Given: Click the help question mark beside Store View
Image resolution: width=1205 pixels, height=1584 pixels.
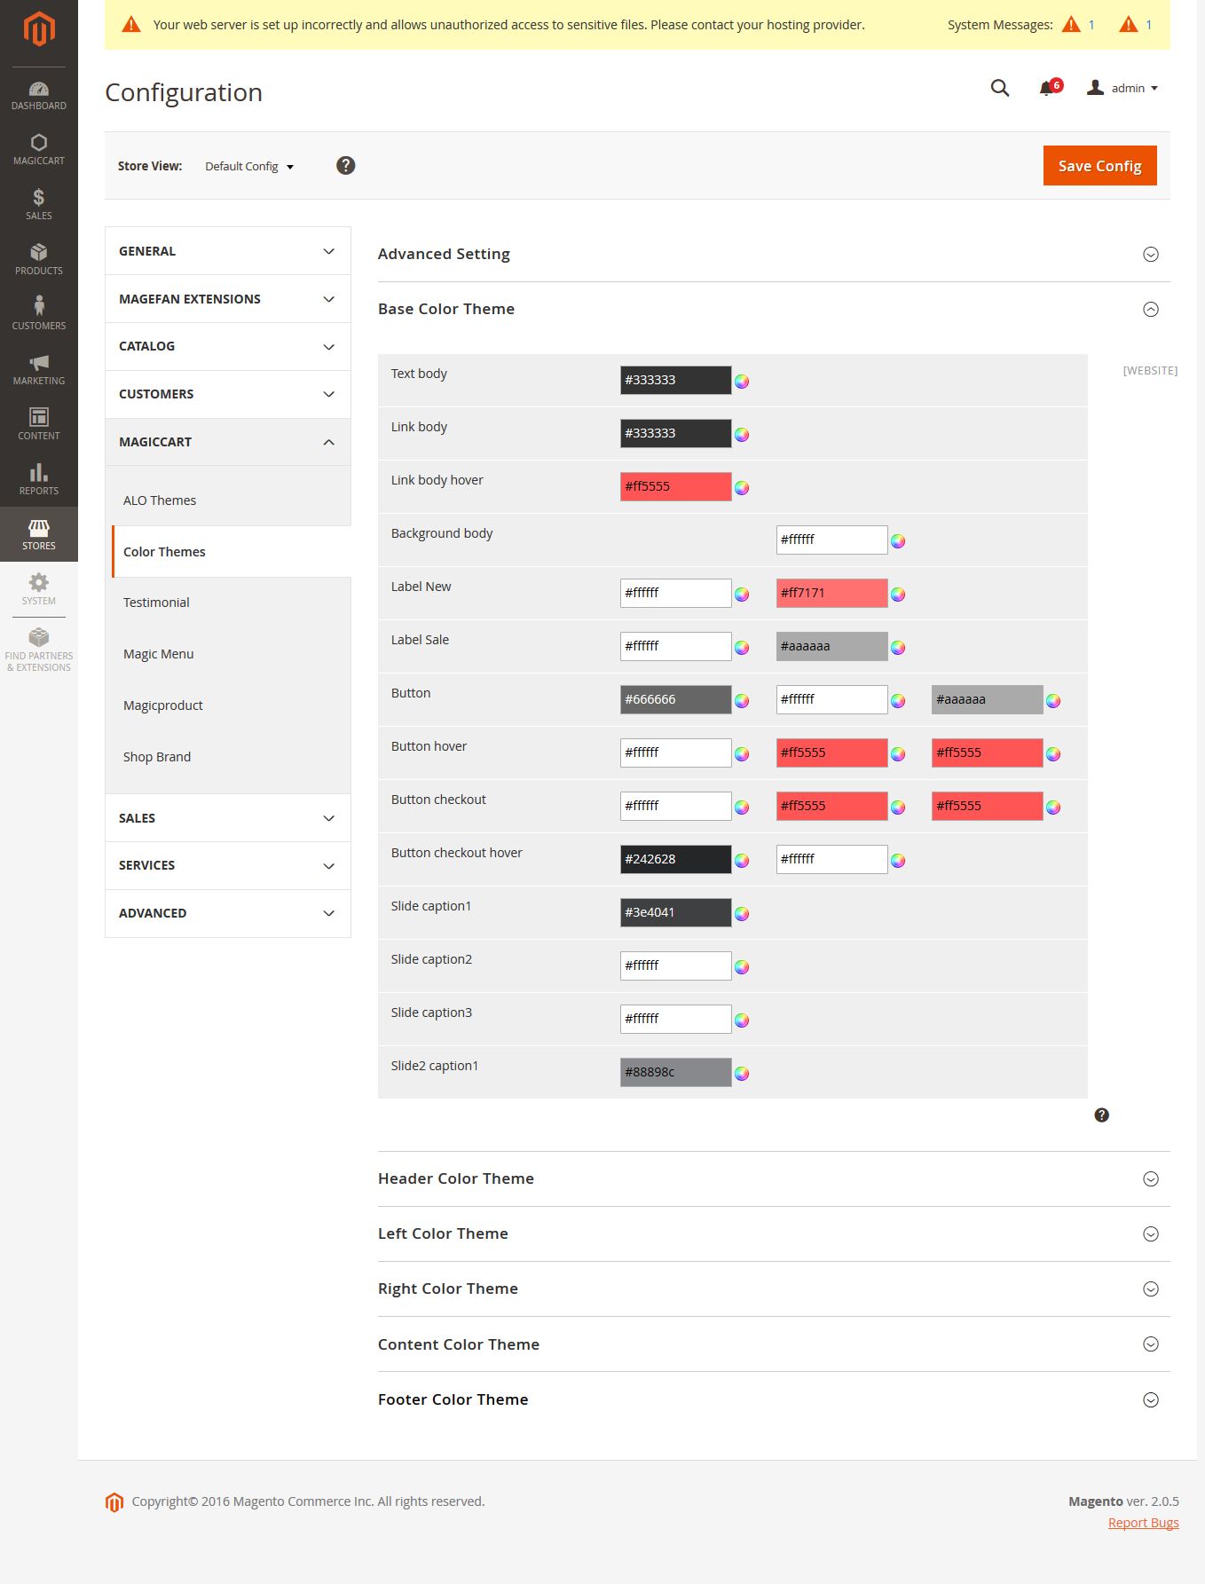Looking at the screenshot, I should tap(346, 166).
